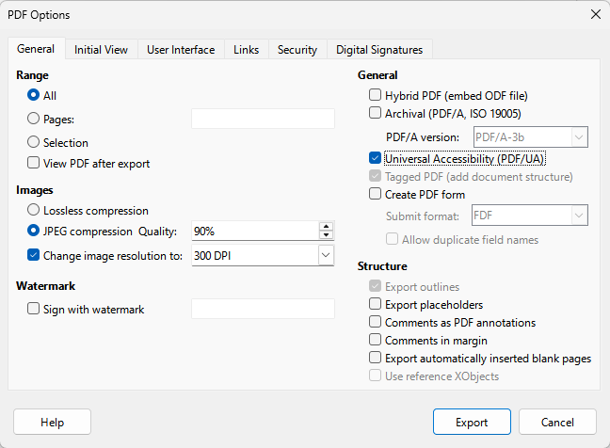The width and height of the screenshot is (610, 448).
Task: Switch to Digital Signatures tab
Action: [379, 50]
